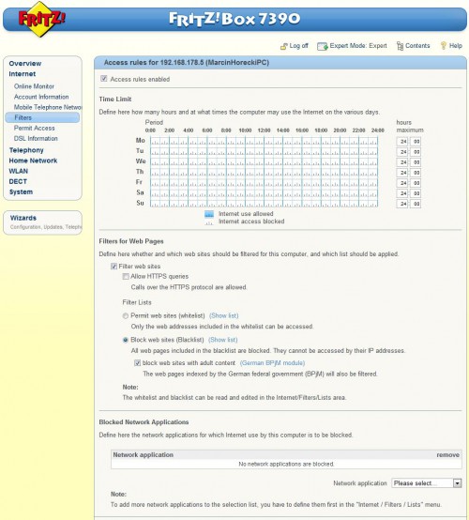Click the FRITZ! logo icon
The image size is (469, 520).
tap(41, 19)
